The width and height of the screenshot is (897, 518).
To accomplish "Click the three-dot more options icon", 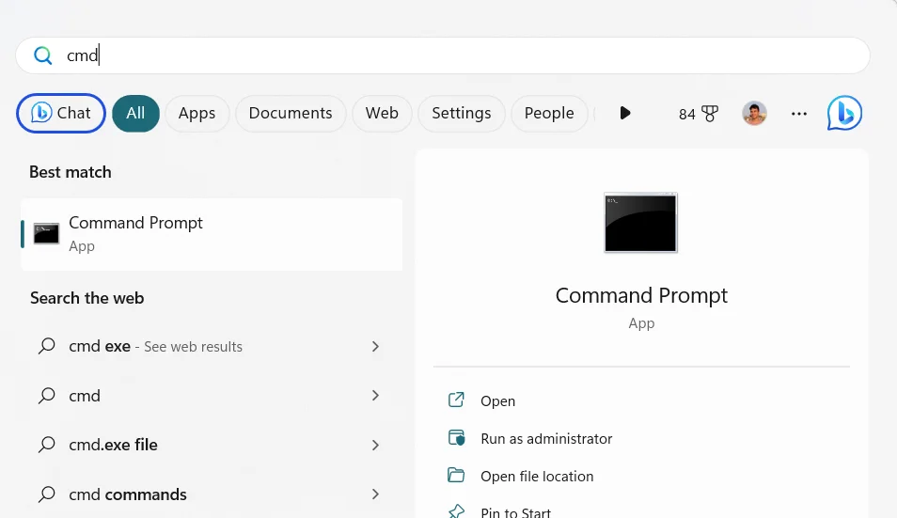I will point(799,114).
